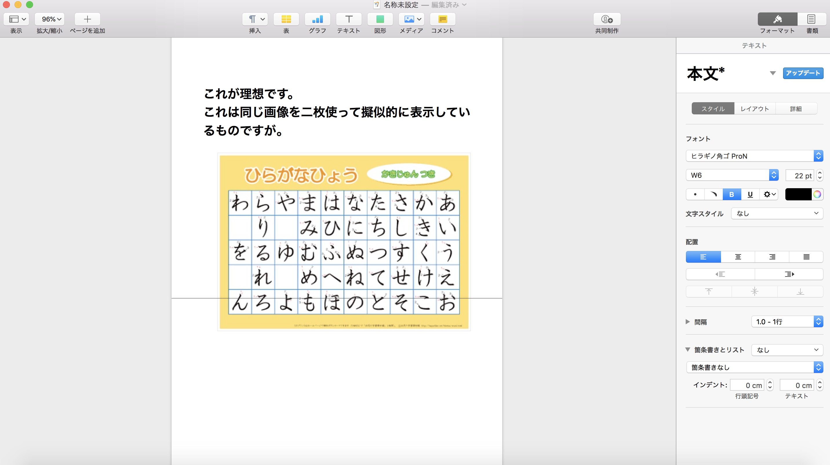This screenshot has height=465, width=830.
Task: Click the black text color swatch
Action: click(798, 194)
